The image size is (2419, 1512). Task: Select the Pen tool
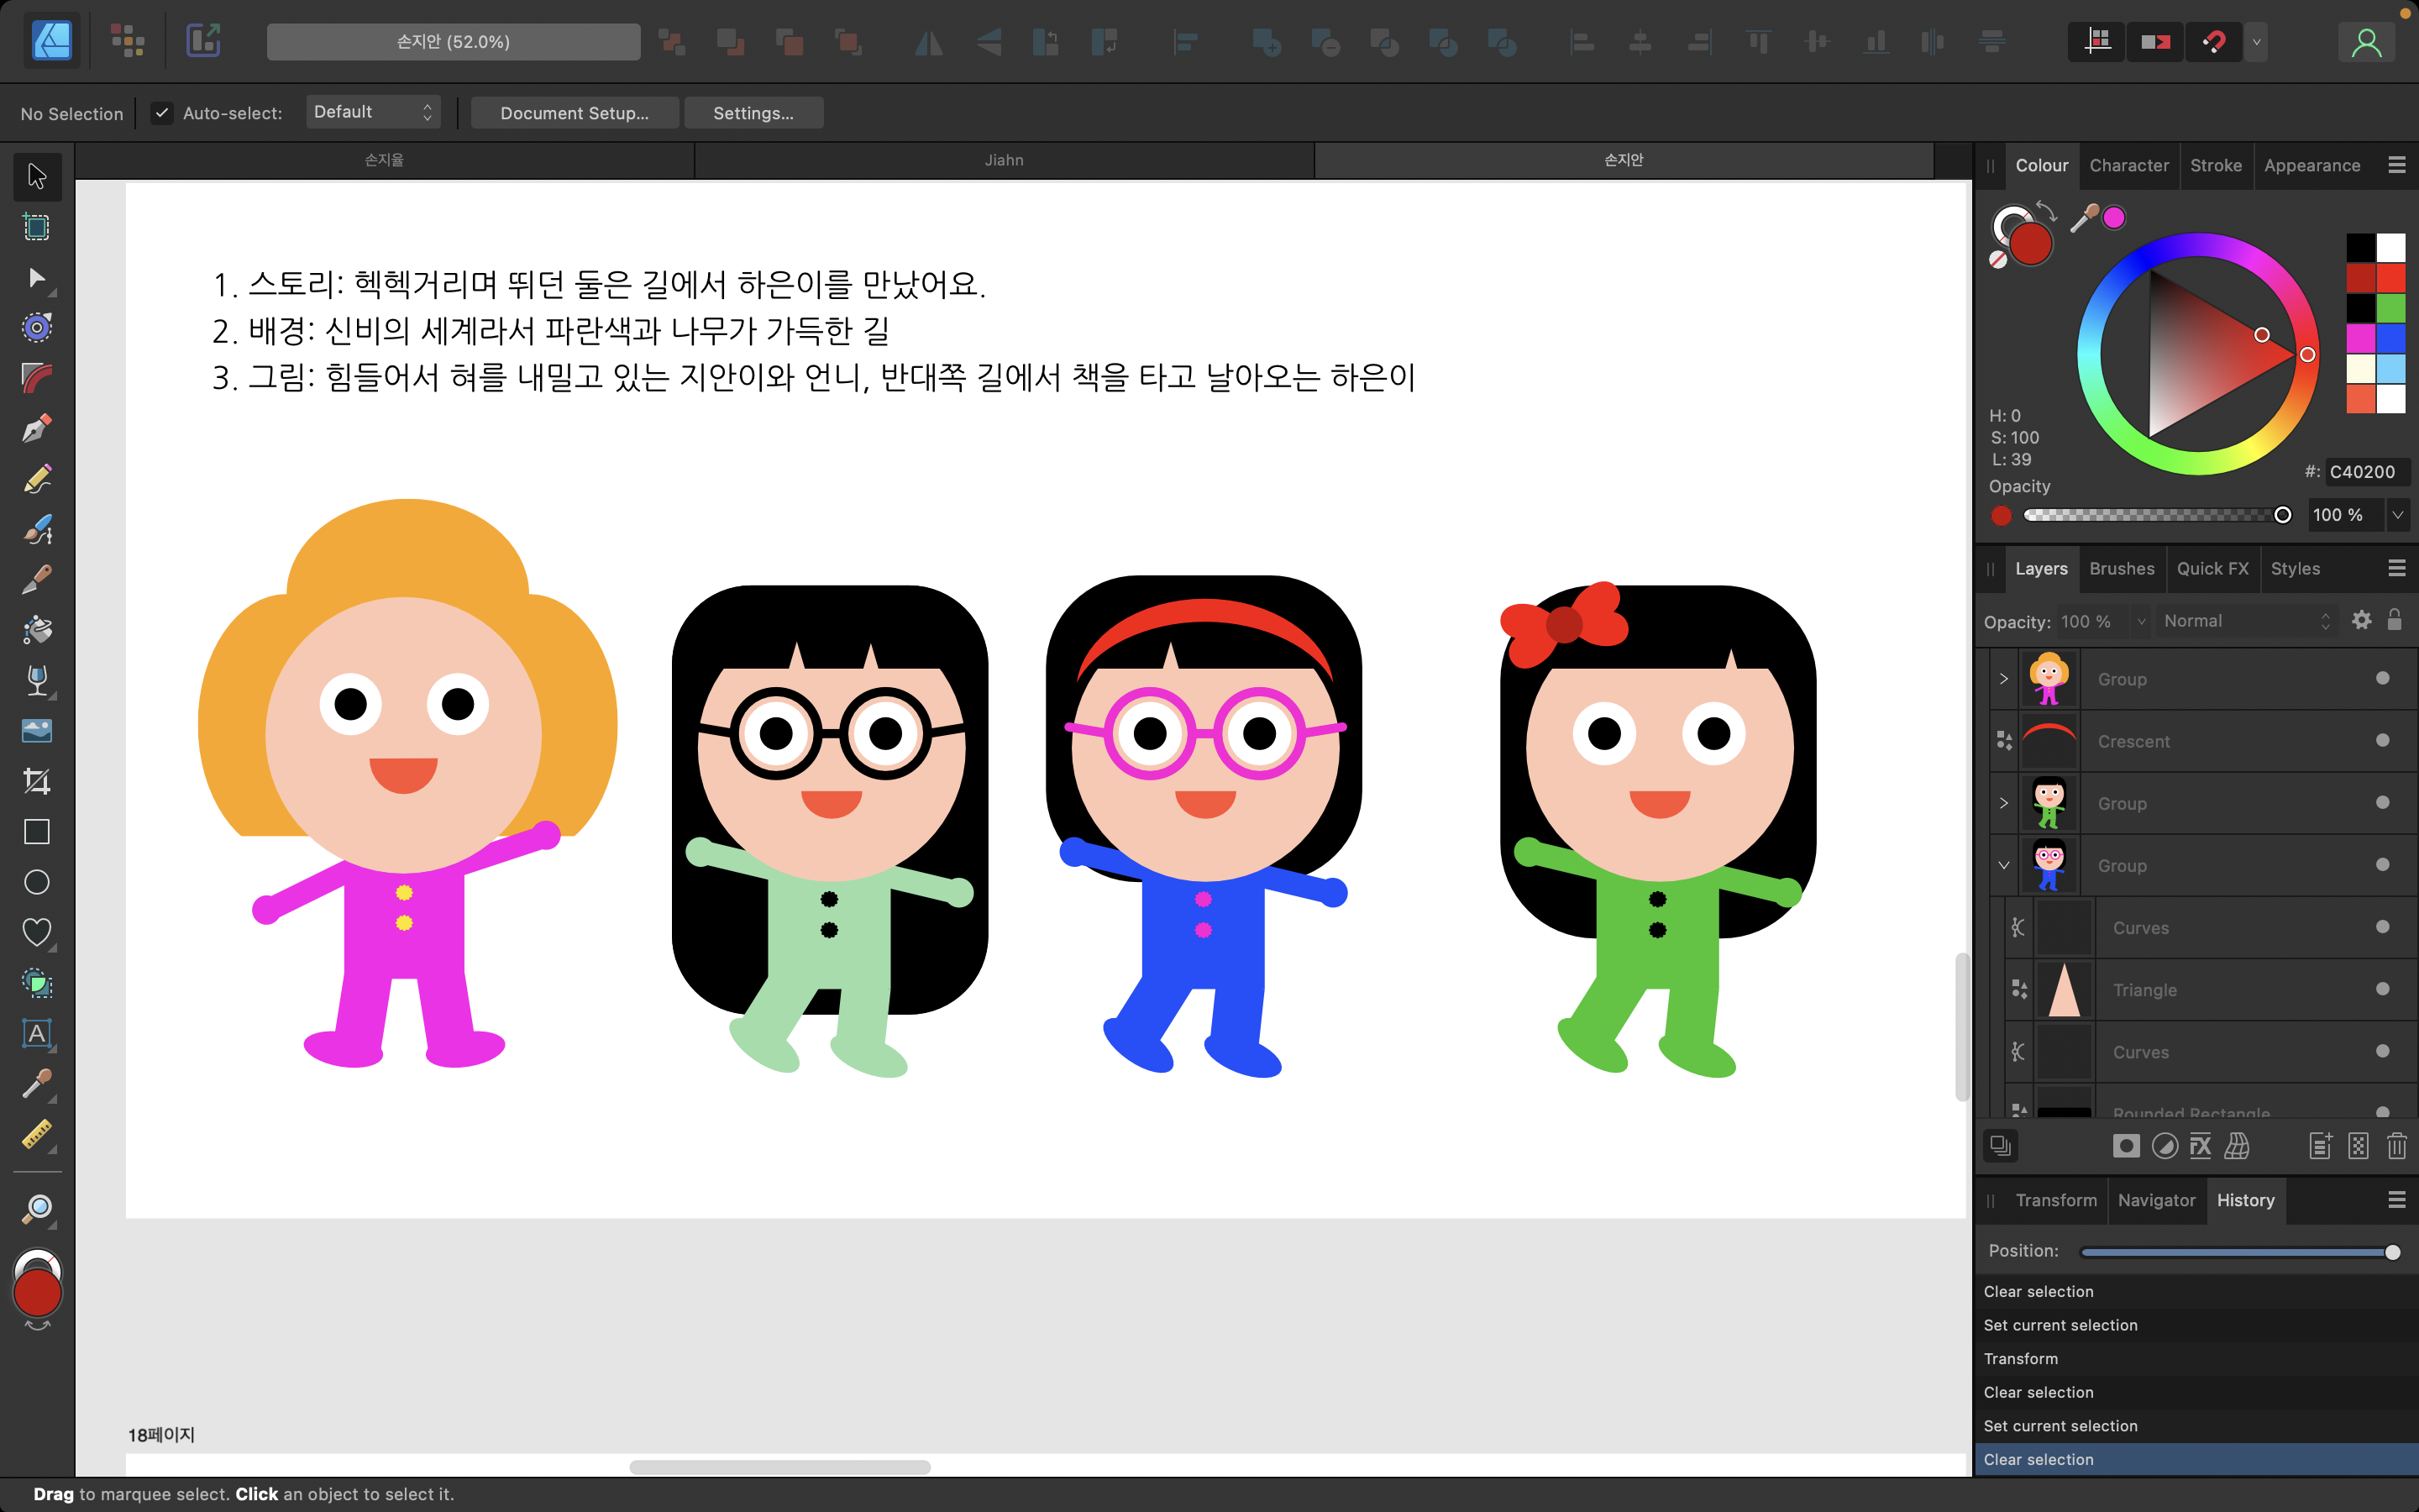point(37,428)
